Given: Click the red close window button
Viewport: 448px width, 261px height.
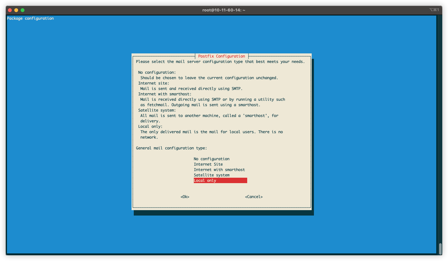Looking at the screenshot, I should tap(10, 10).
